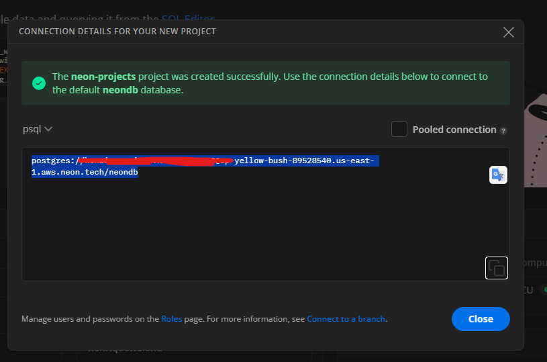Copy the connection string with copy icon
The width and height of the screenshot is (547, 362).
click(x=497, y=268)
